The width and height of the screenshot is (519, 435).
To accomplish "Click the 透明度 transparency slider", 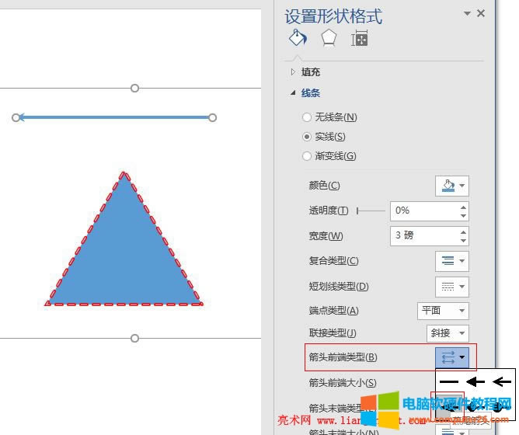I will [371, 211].
